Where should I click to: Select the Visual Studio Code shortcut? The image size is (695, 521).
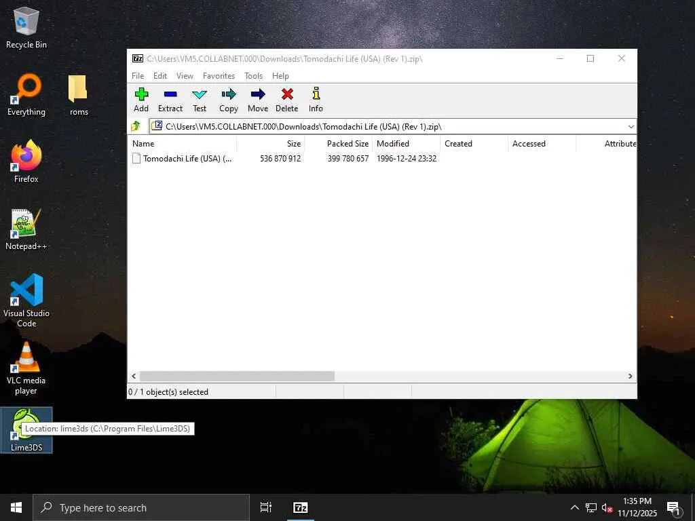click(26, 301)
